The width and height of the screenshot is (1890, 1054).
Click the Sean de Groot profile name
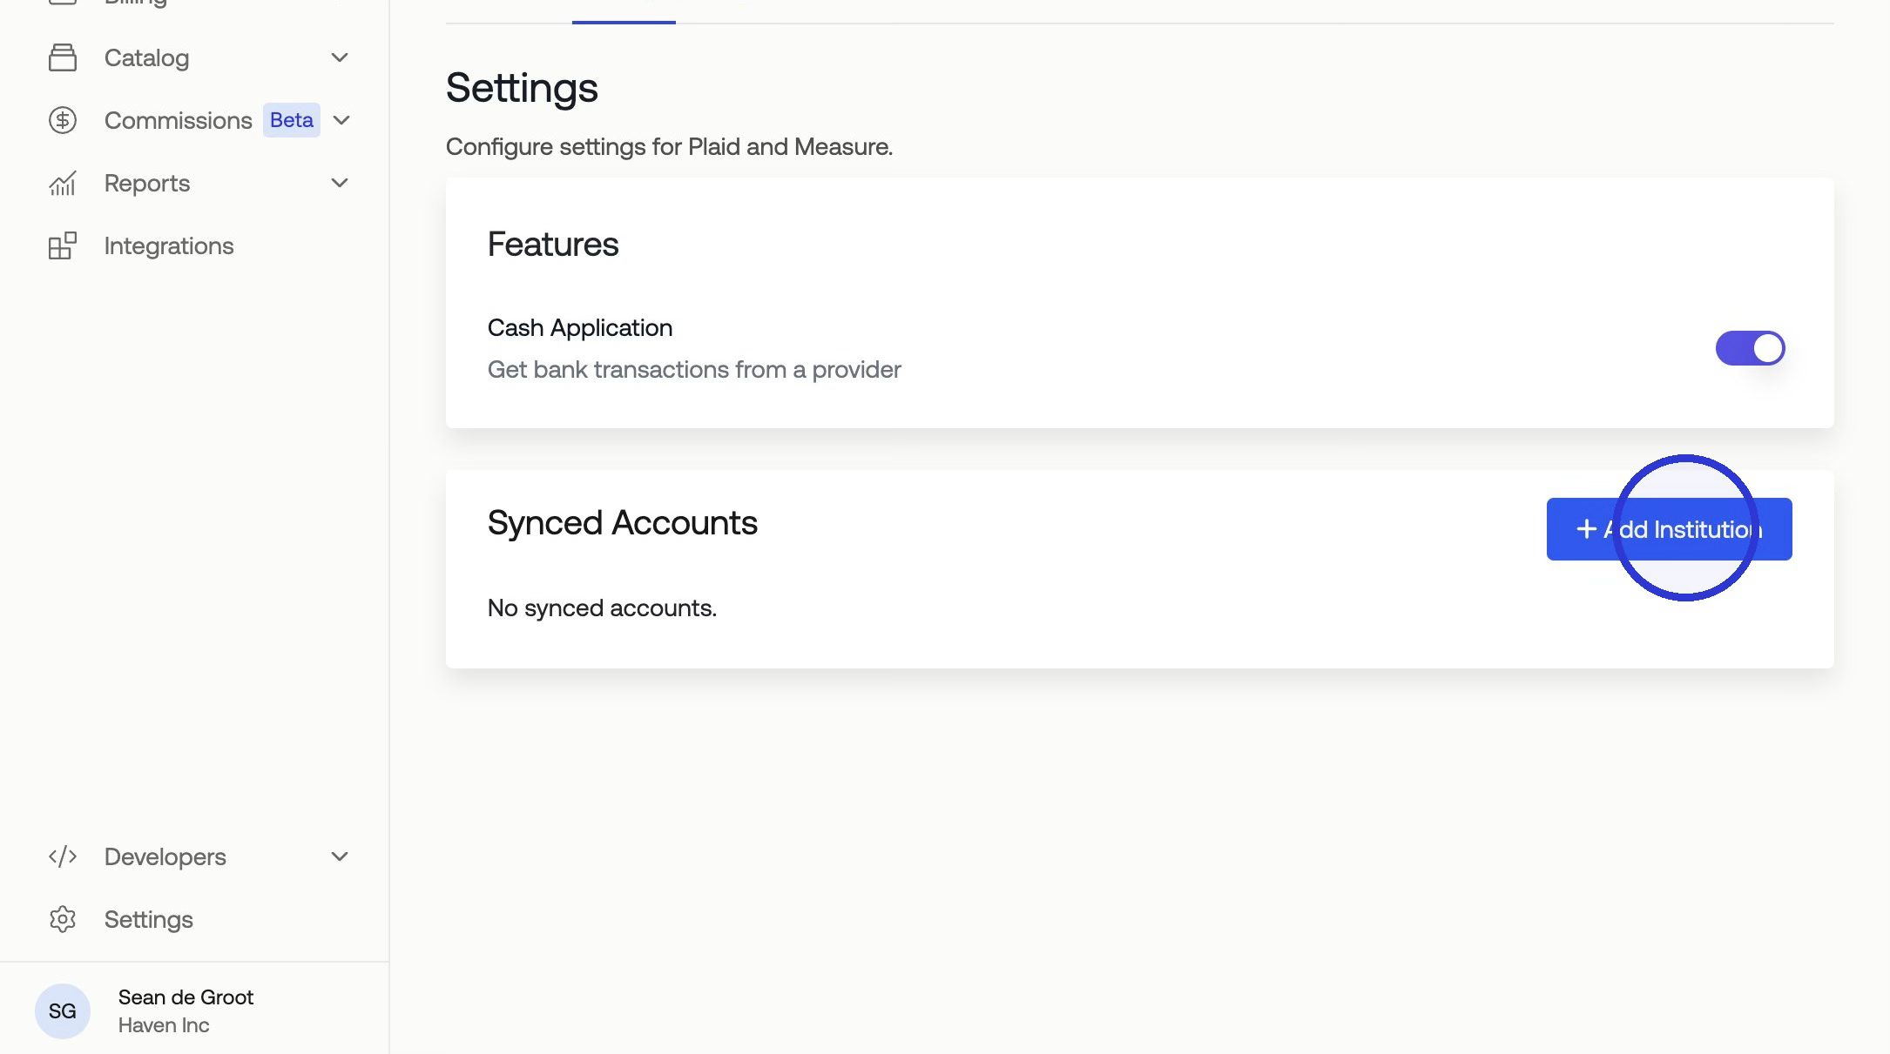point(186,997)
